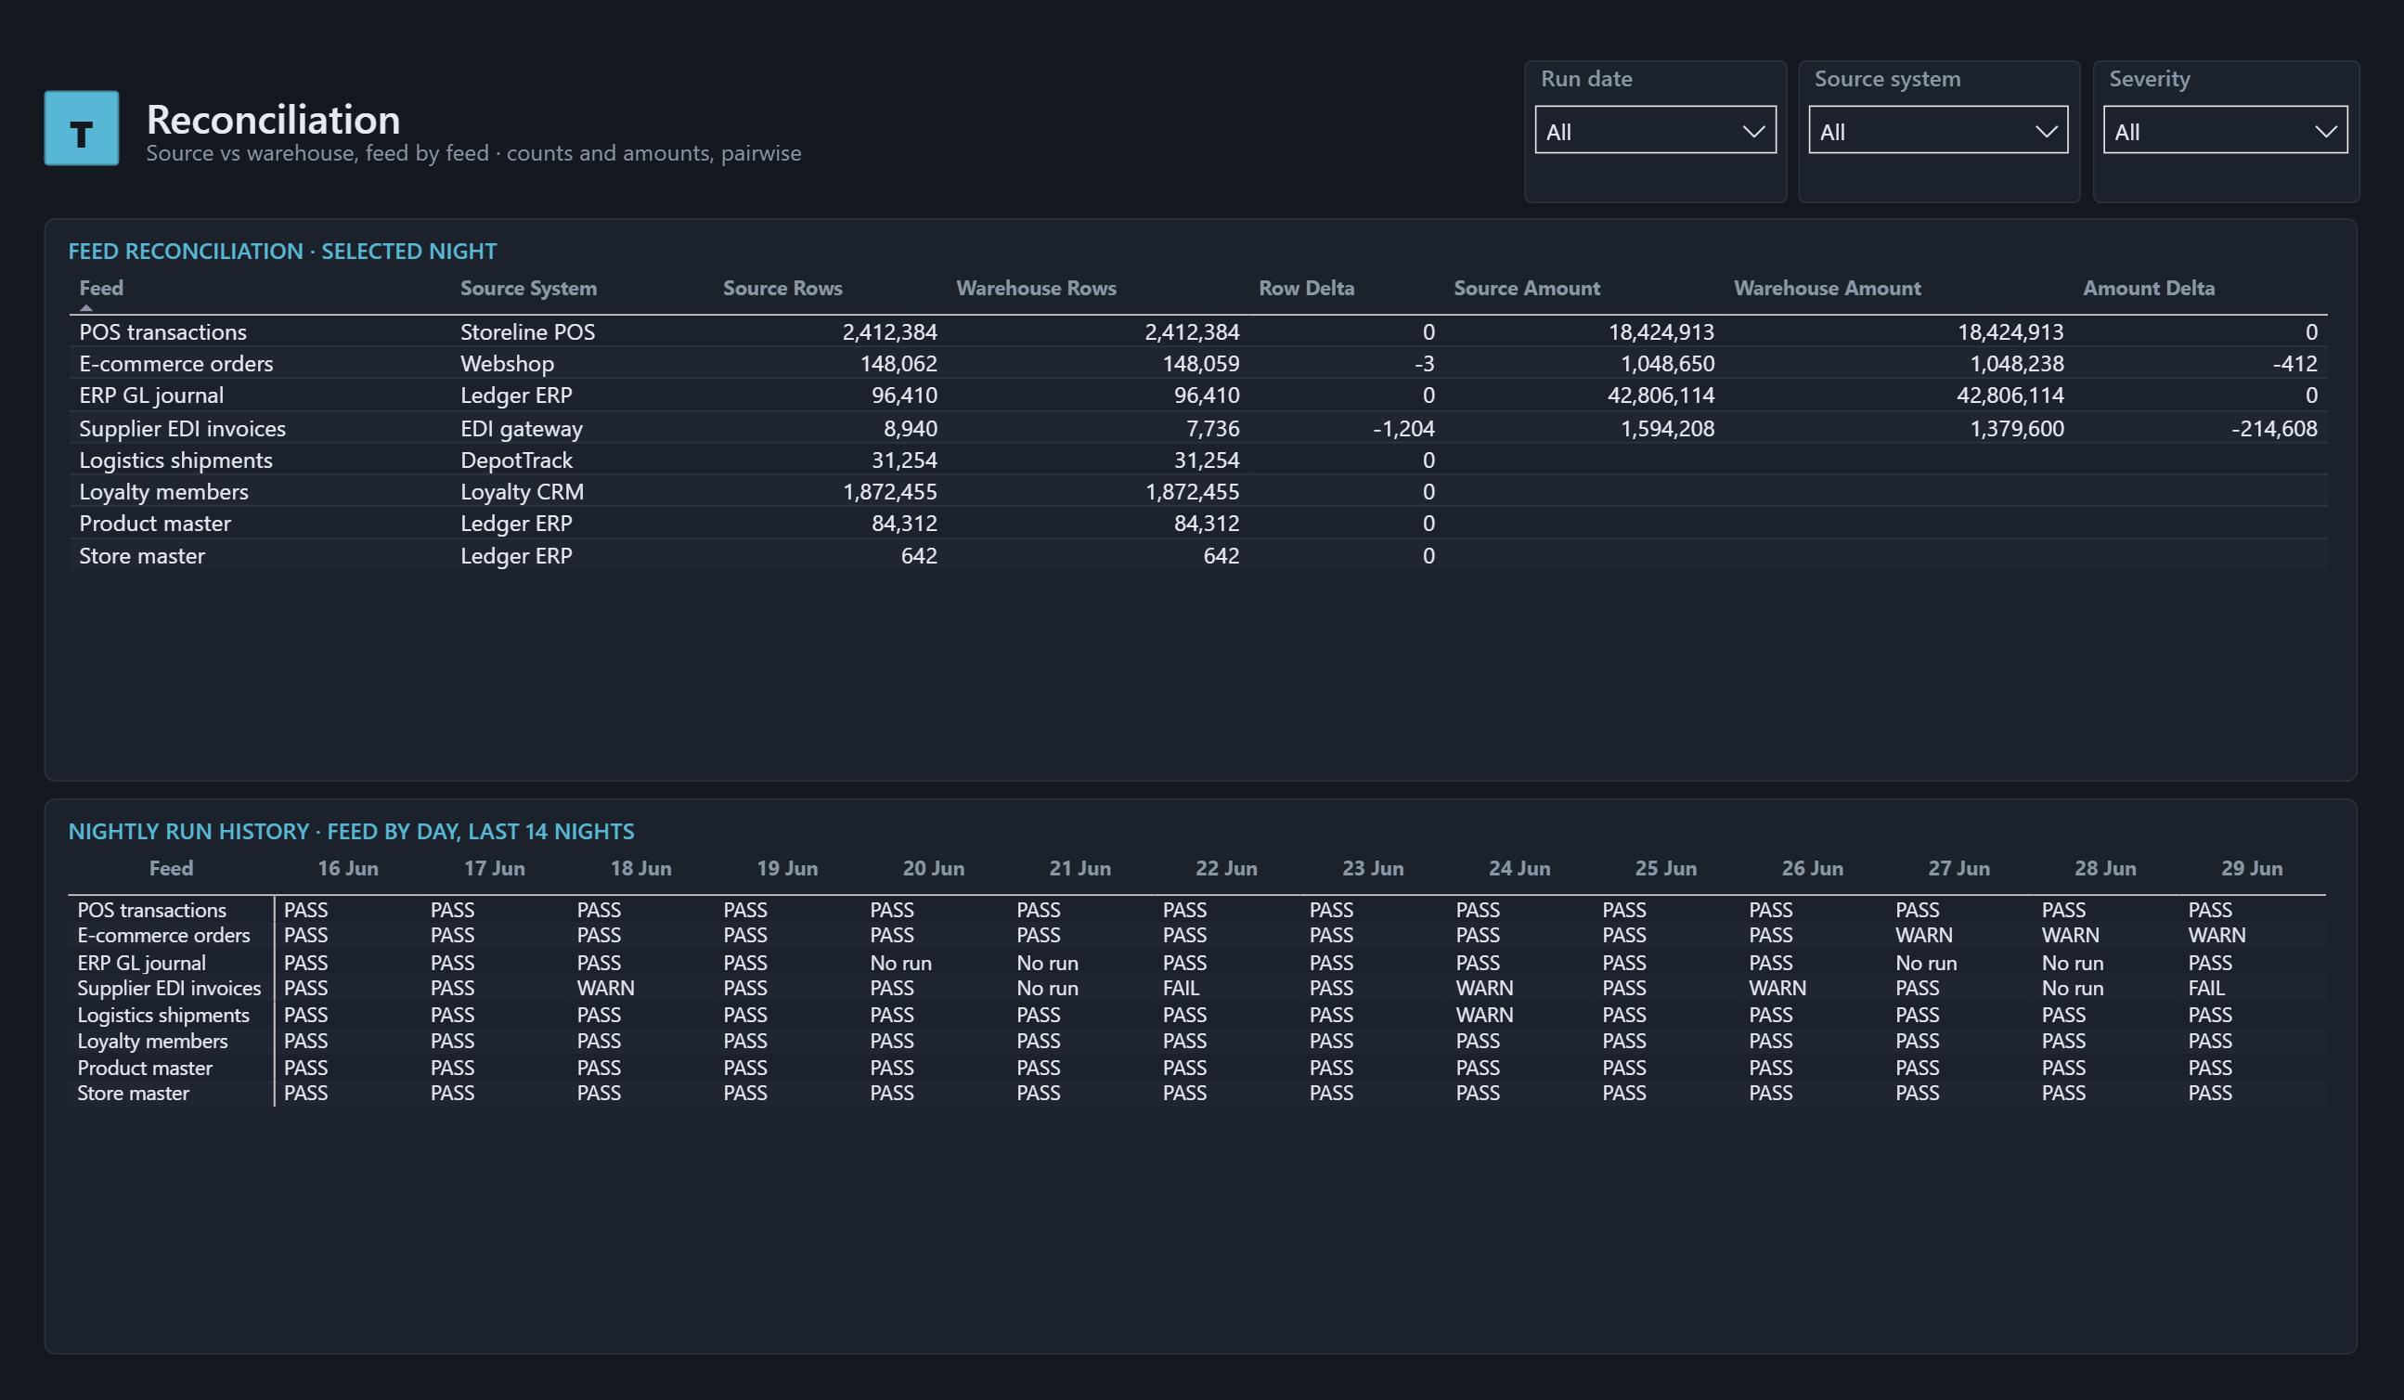Sort by Warehouse Amount column header
The width and height of the screenshot is (2404, 1400).
[x=1827, y=288]
